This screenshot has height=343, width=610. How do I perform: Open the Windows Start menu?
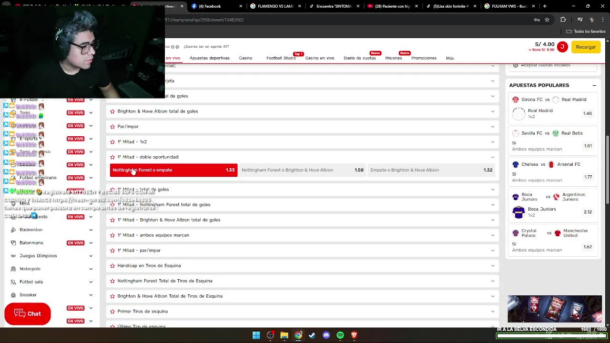point(256,335)
